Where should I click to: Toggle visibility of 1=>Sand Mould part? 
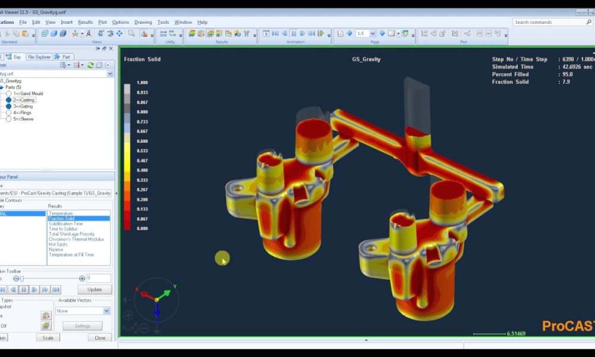coord(8,93)
